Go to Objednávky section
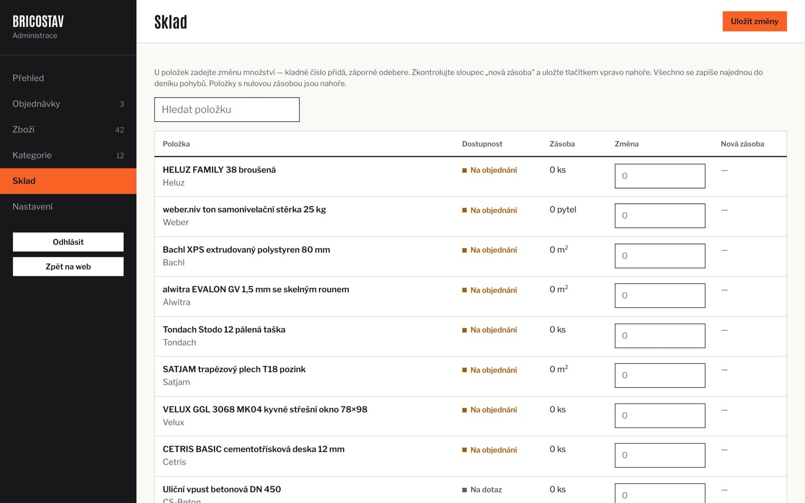Image resolution: width=805 pixels, height=503 pixels. tap(68, 104)
